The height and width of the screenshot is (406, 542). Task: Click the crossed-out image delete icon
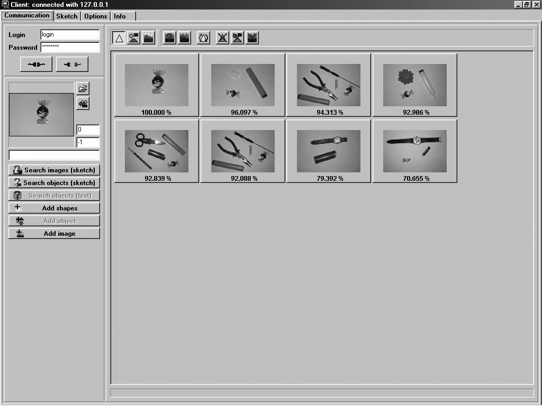(252, 38)
